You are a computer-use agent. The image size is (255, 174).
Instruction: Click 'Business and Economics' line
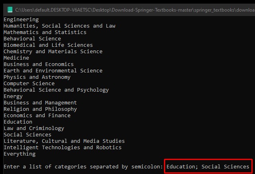click(39, 64)
